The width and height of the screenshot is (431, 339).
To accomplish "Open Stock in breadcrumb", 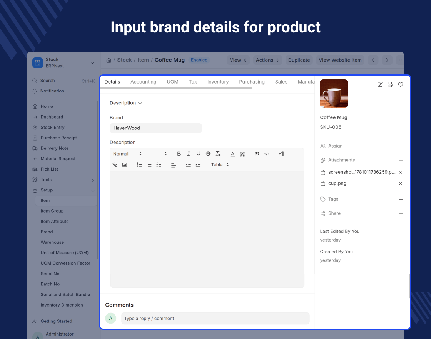I will point(125,60).
